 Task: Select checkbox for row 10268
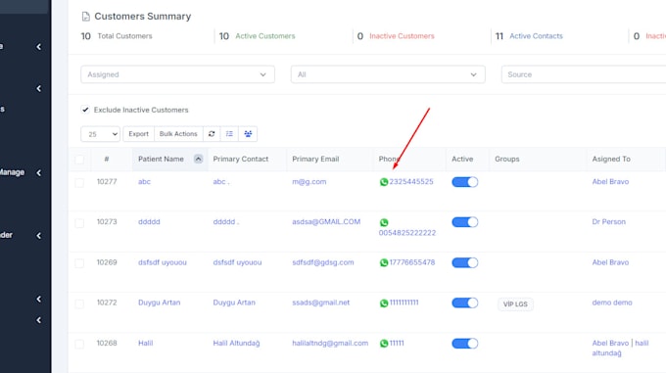point(79,345)
